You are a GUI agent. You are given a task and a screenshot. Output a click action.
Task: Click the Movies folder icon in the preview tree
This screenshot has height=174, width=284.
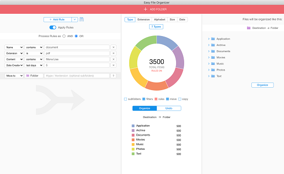pyautogui.click(x=213, y=57)
